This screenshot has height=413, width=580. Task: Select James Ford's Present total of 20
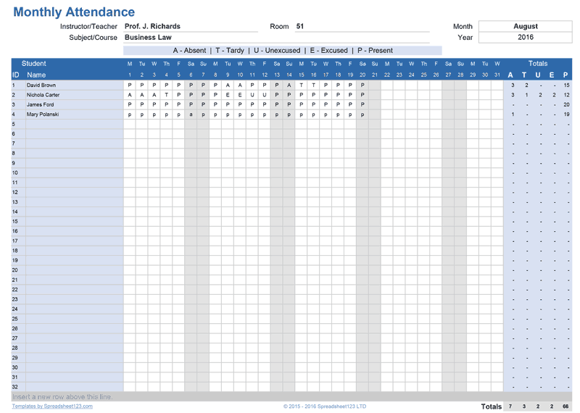point(565,105)
